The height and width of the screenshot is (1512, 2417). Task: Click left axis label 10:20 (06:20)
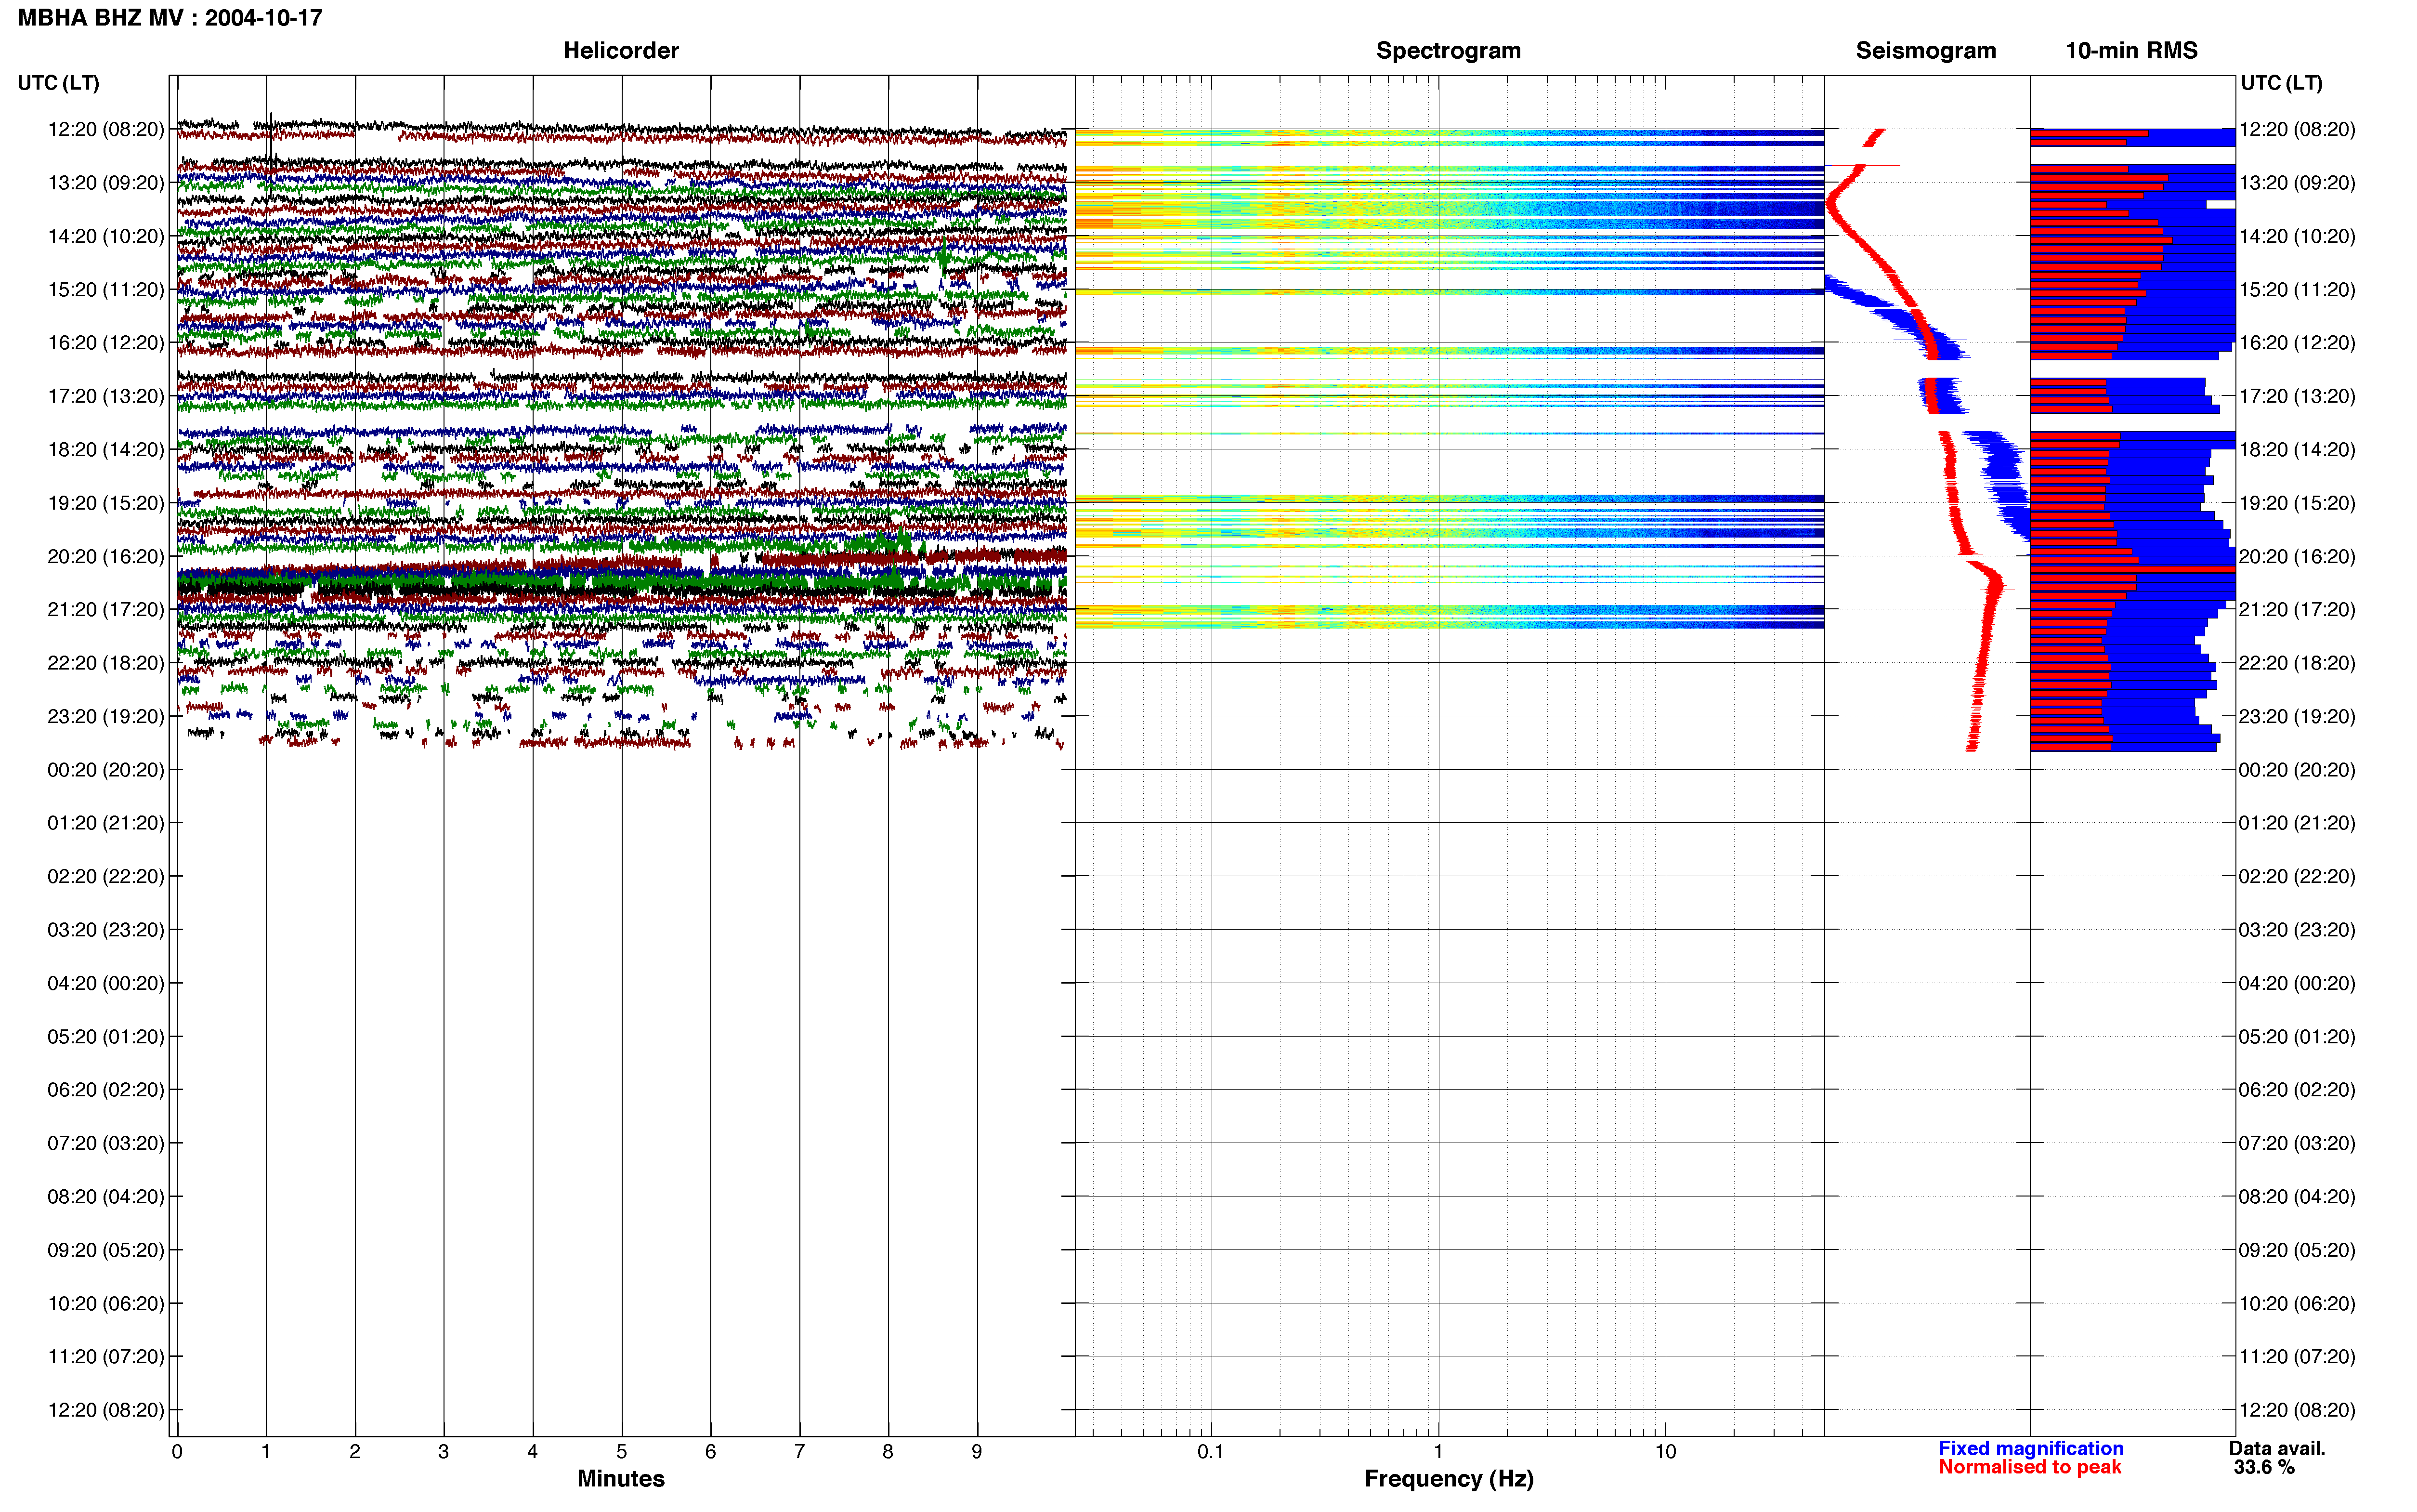[x=106, y=1303]
